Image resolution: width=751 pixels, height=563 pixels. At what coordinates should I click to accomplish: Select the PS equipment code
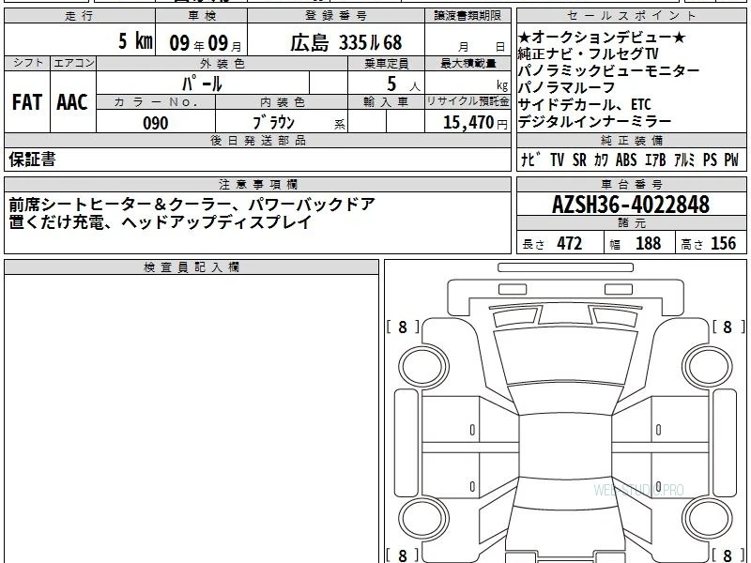tap(710, 160)
